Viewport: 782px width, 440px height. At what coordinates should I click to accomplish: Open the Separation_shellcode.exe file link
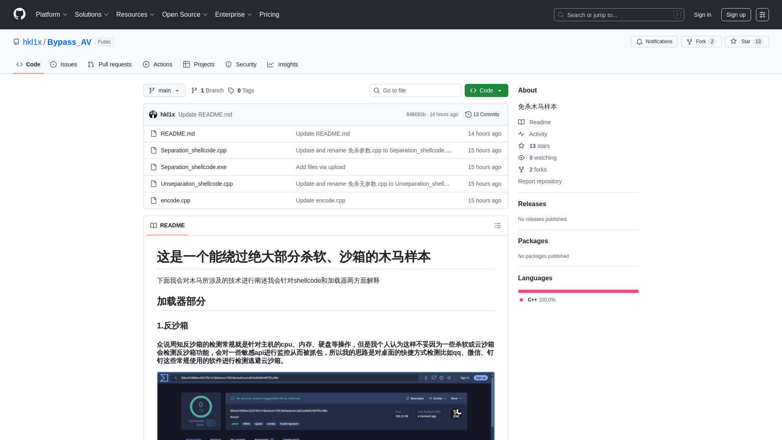(x=193, y=167)
